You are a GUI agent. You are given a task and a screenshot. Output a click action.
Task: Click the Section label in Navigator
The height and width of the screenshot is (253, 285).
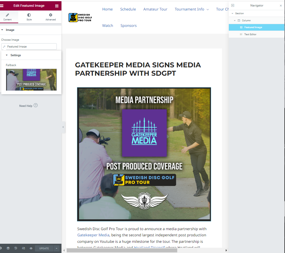pyautogui.click(x=239, y=13)
